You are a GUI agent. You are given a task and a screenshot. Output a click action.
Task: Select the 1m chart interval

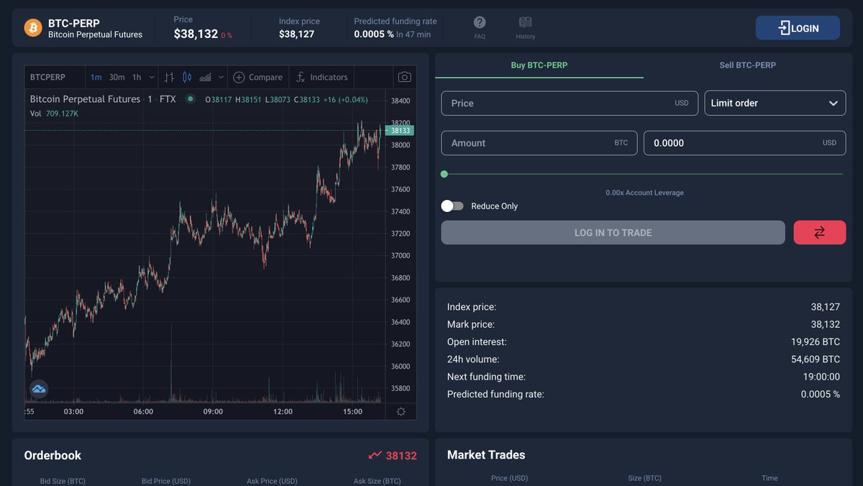click(x=96, y=77)
